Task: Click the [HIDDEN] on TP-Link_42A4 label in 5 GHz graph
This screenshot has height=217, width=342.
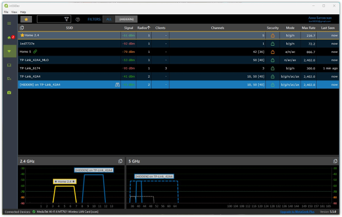Action: (x=154, y=176)
